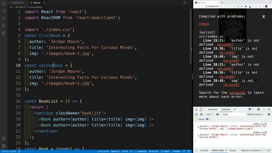272x153 pixels.
Task: Click the 1 Issue button in console
Action: (203, 119)
